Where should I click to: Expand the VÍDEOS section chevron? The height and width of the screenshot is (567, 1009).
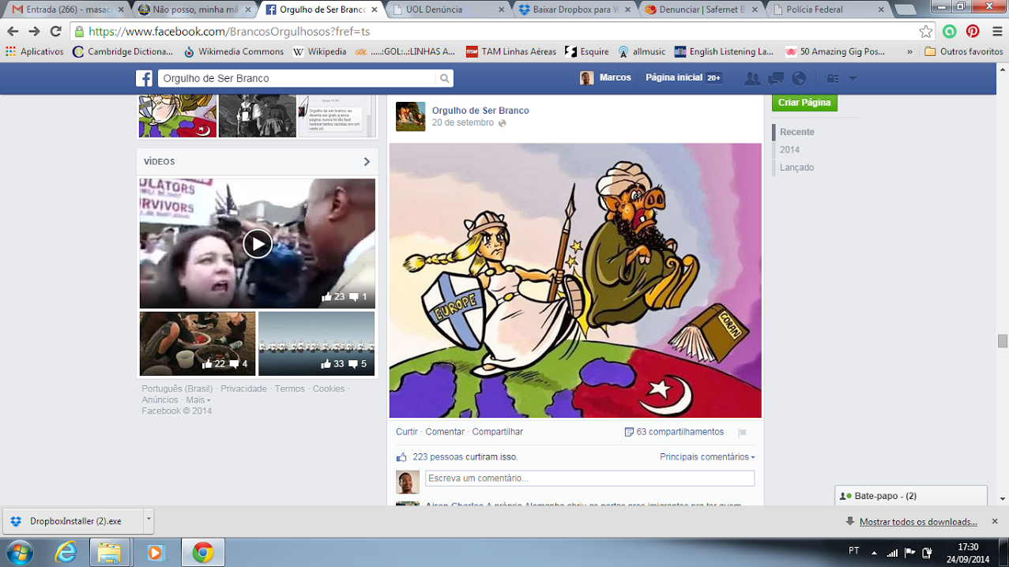[367, 162]
